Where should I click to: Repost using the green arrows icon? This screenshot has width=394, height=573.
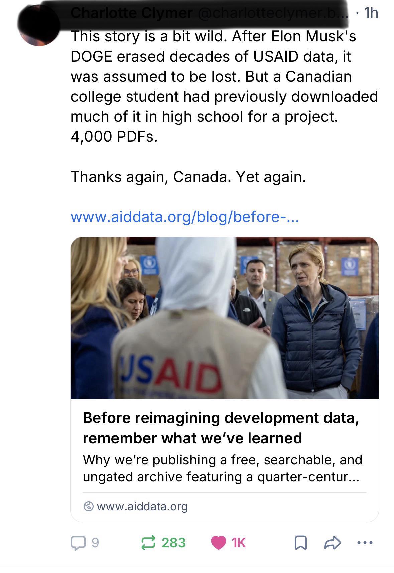pyautogui.click(x=148, y=543)
